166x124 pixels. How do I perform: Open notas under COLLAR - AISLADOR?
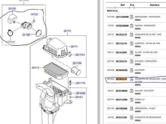(x=138, y=94)
